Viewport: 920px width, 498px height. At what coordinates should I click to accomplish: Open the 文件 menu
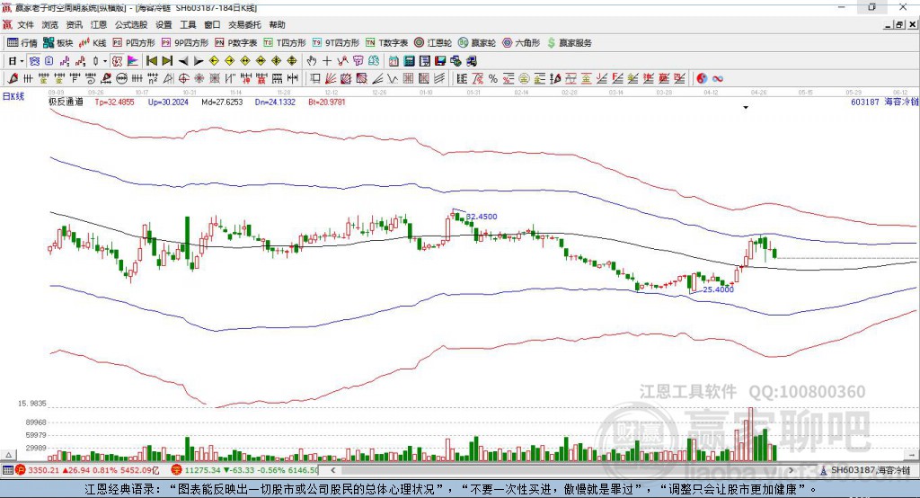[26, 24]
